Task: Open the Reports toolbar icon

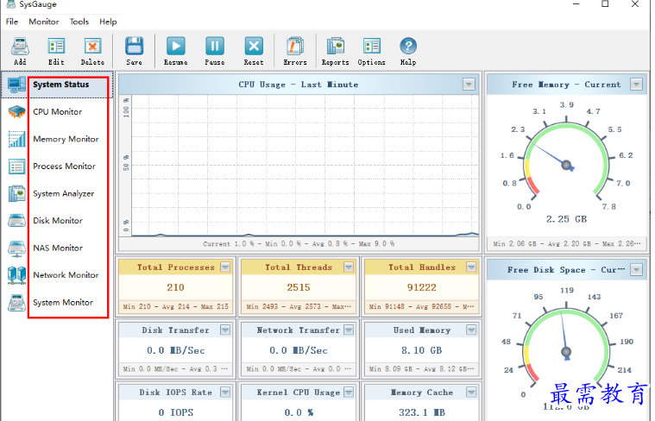Action: point(335,47)
